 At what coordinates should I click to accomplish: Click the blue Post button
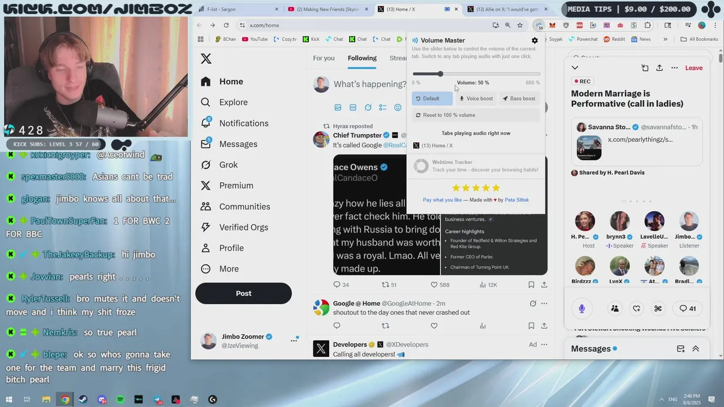pos(243,293)
